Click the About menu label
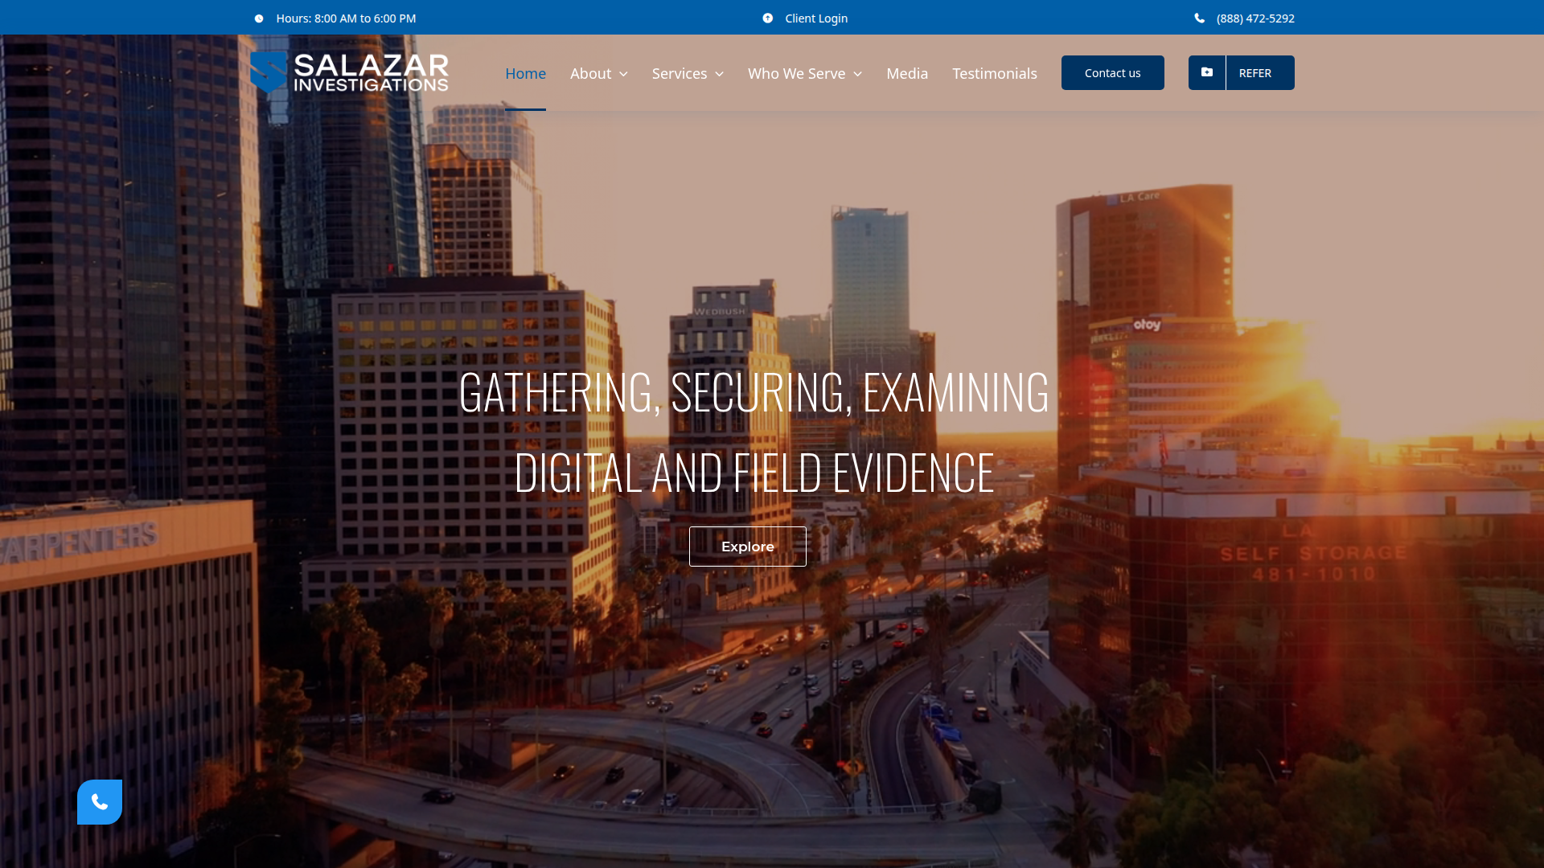The height and width of the screenshot is (868, 1544). click(x=590, y=73)
